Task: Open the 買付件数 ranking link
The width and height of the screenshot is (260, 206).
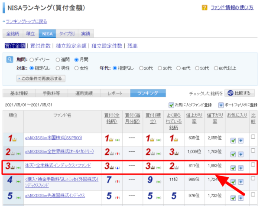Action: [x=40, y=46]
